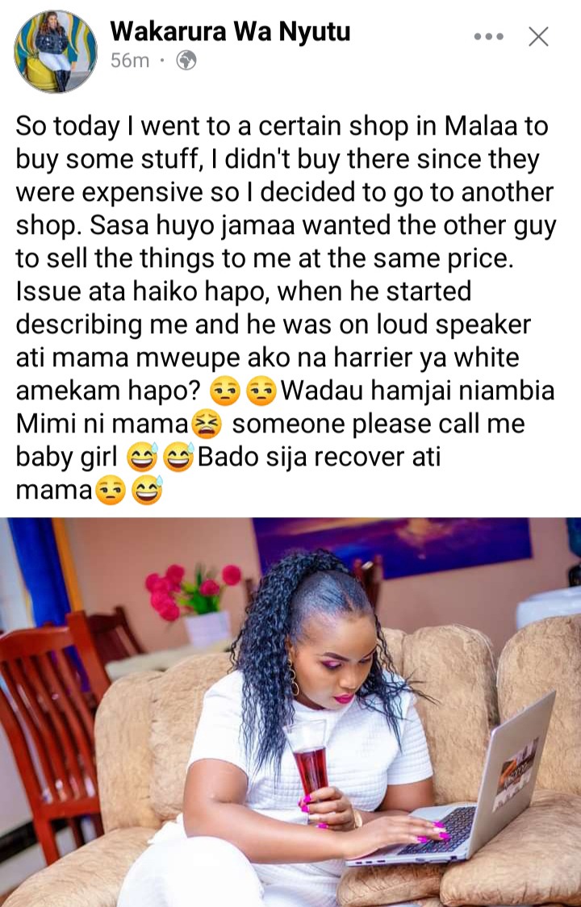This screenshot has height=907, width=581.
Task: Click the sweat-smile emoji before "Bado"
Action: [x=178, y=458]
